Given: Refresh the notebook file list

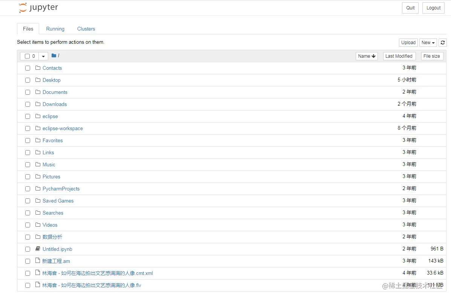Looking at the screenshot, I should point(443,43).
